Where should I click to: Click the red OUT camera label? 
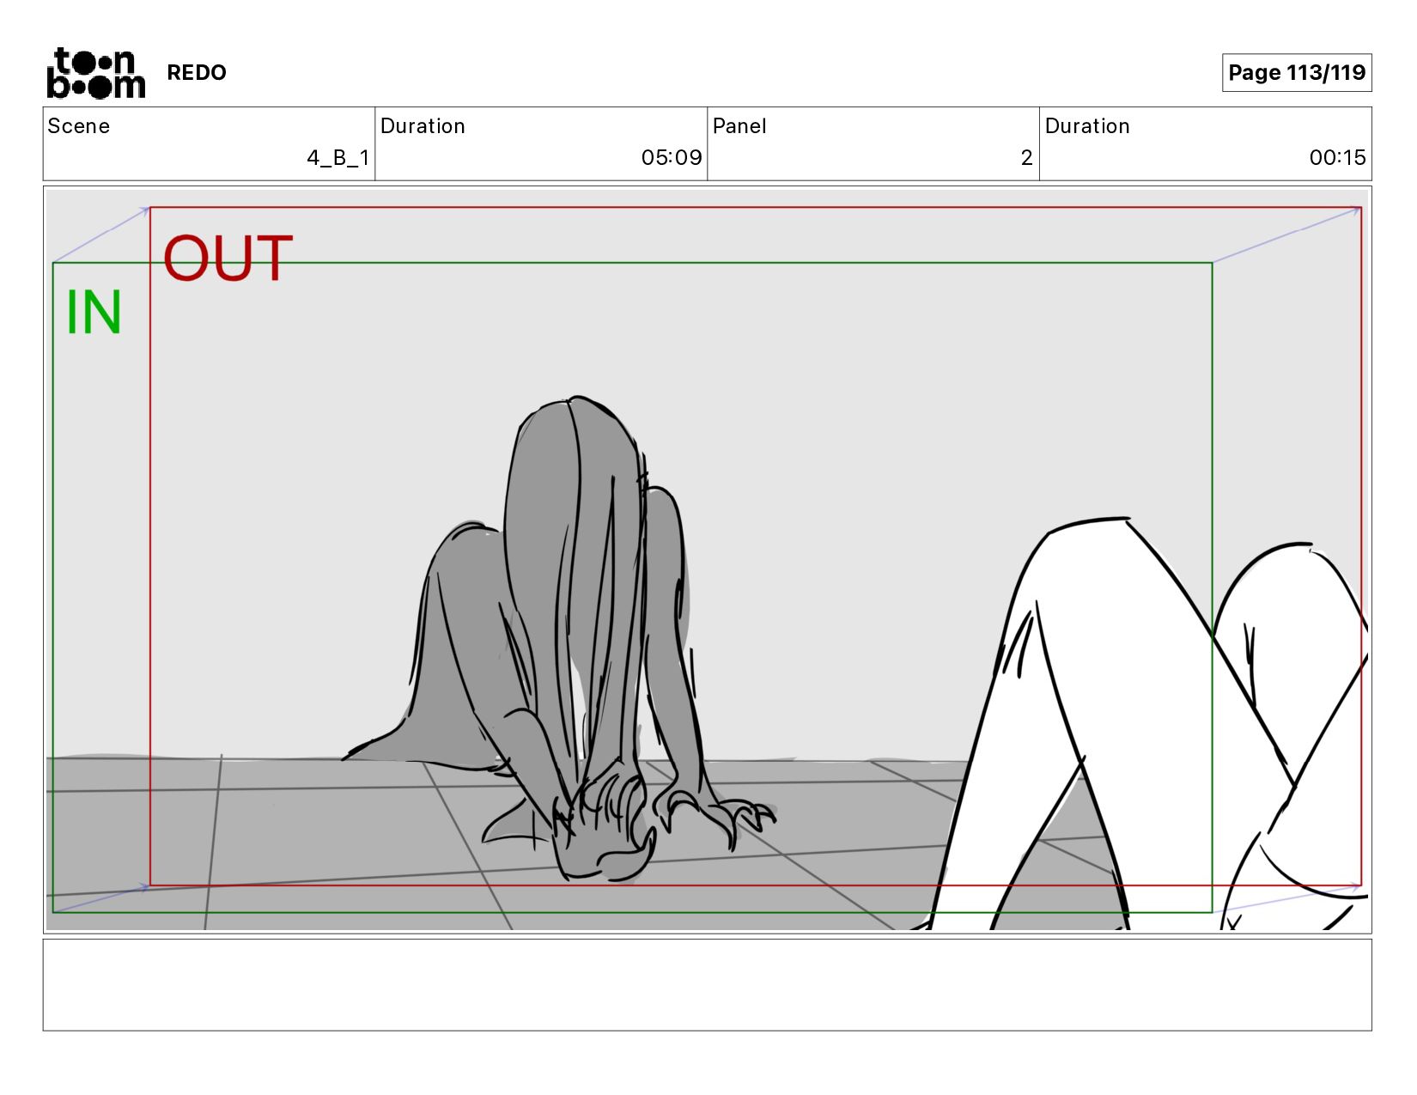click(x=228, y=259)
